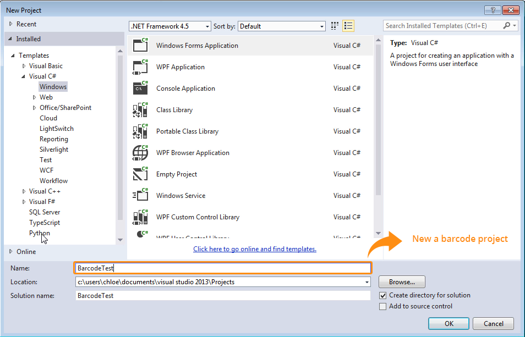This screenshot has height=337, width=525.
Task: Click the project Name input field
Action: tap(223, 268)
